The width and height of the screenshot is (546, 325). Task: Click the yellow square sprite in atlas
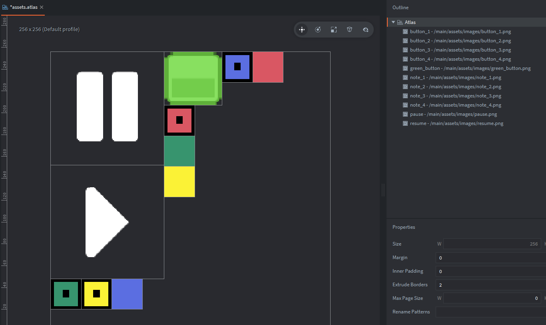(179, 182)
